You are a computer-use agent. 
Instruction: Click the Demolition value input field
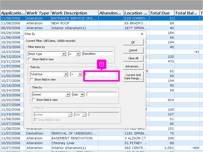pos(98,54)
